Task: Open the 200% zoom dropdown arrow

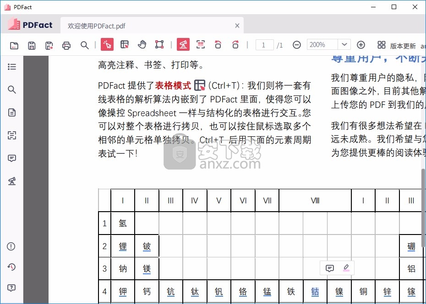Action: 344,44
